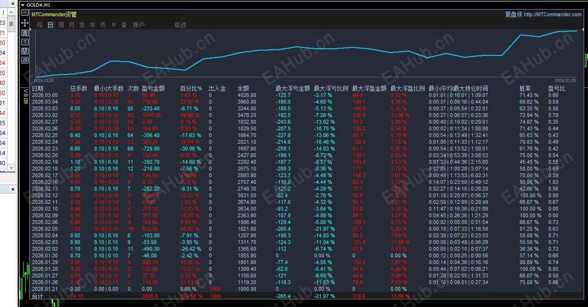Click the 盈亏金额 column header

(x=153, y=88)
